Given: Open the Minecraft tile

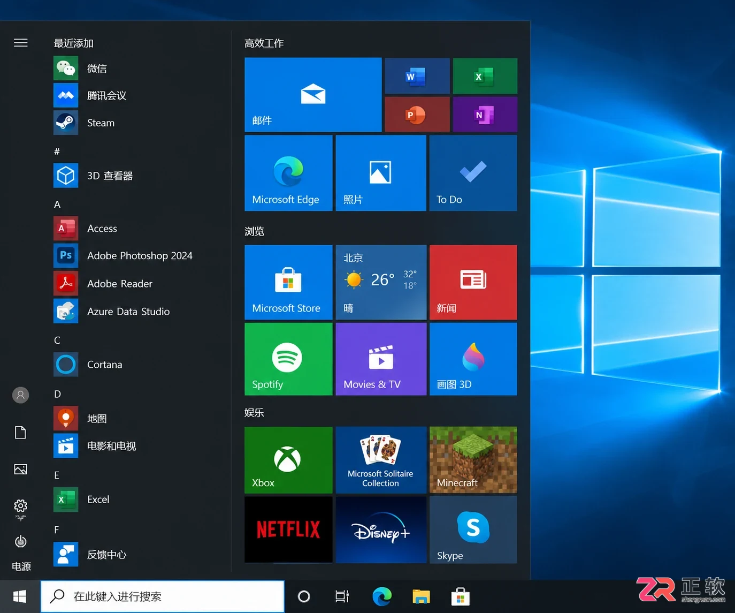Looking at the screenshot, I should tap(473, 460).
